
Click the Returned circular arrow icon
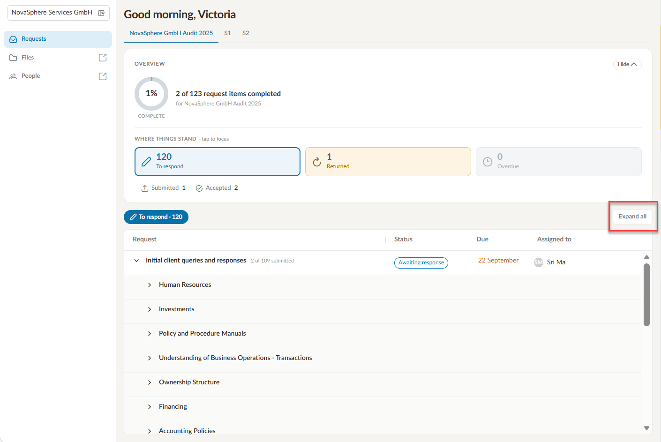[x=317, y=162]
